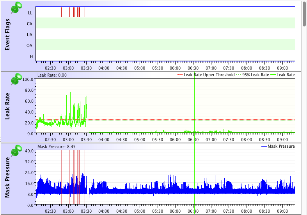Select the Event Flags graph title
Screen dimensions: 307x215
point(7,35)
